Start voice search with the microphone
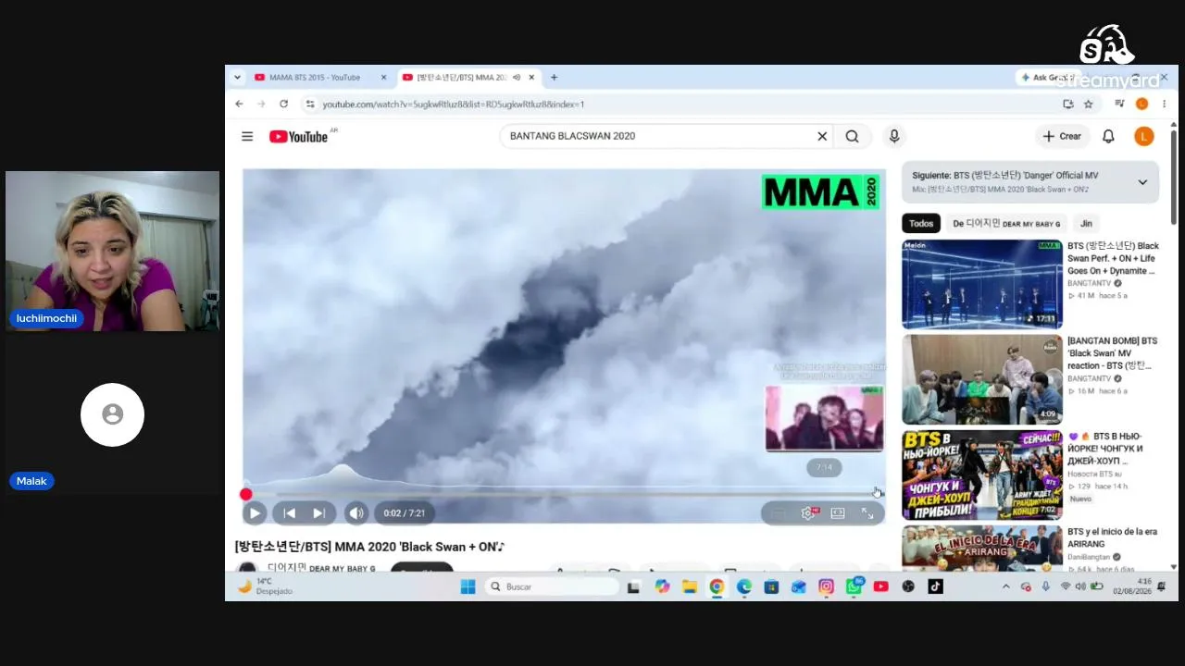 pyautogui.click(x=894, y=136)
